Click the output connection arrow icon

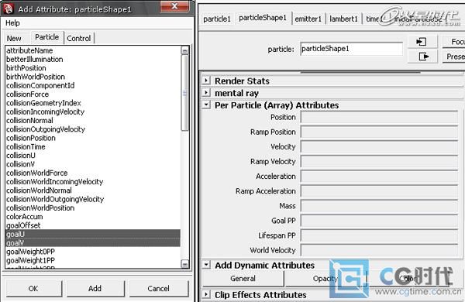(422, 57)
